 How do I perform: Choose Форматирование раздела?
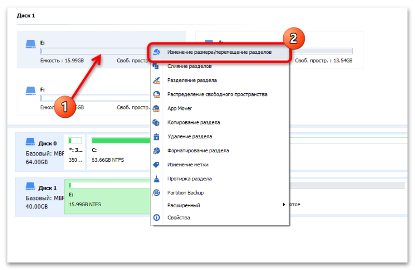pos(219,150)
